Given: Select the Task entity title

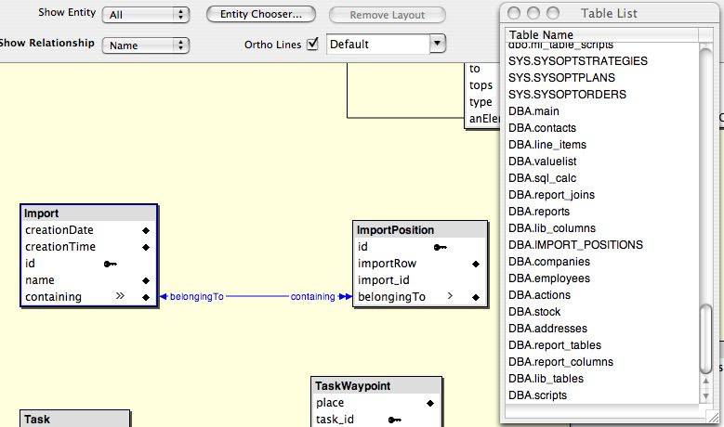Looking at the screenshot, I should click(x=37, y=420).
